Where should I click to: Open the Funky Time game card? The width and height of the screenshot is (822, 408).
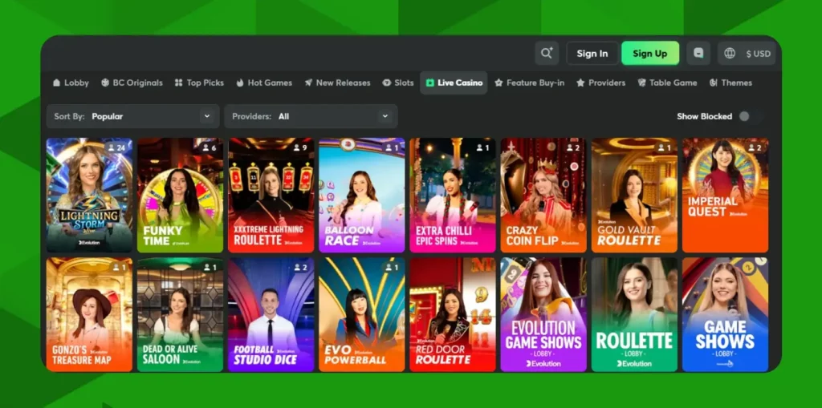click(181, 196)
